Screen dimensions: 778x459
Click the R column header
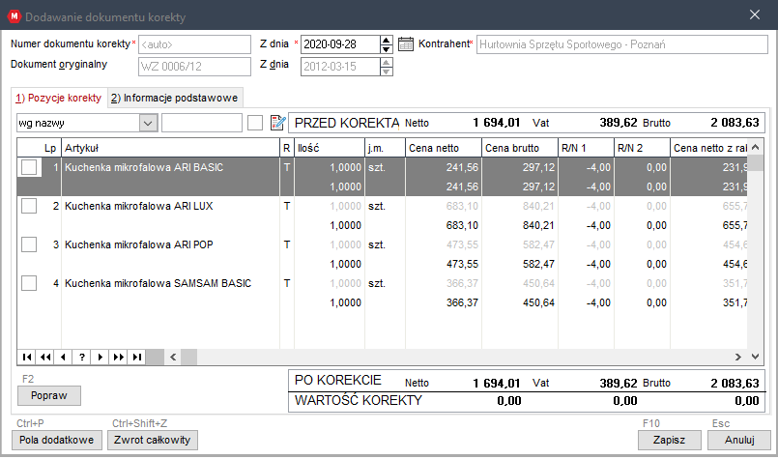(x=287, y=148)
